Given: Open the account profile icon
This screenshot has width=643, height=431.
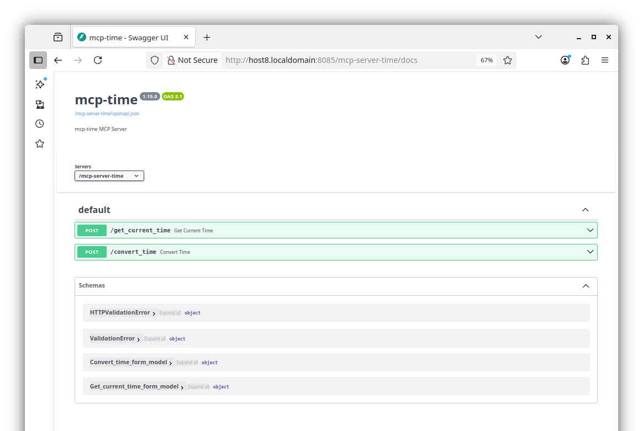Looking at the screenshot, I should (x=565, y=60).
